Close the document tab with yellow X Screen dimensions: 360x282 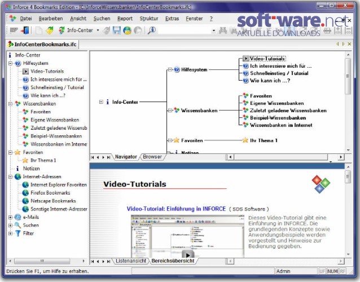coord(349,44)
